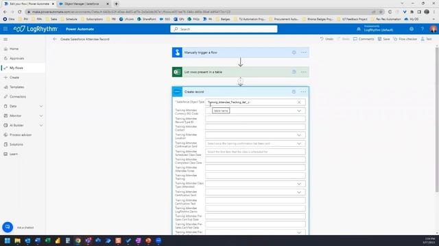Image resolution: width=439 pixels, height=246 pixels.
Task: Open the user profile avatar
Action: pos(433,29)
